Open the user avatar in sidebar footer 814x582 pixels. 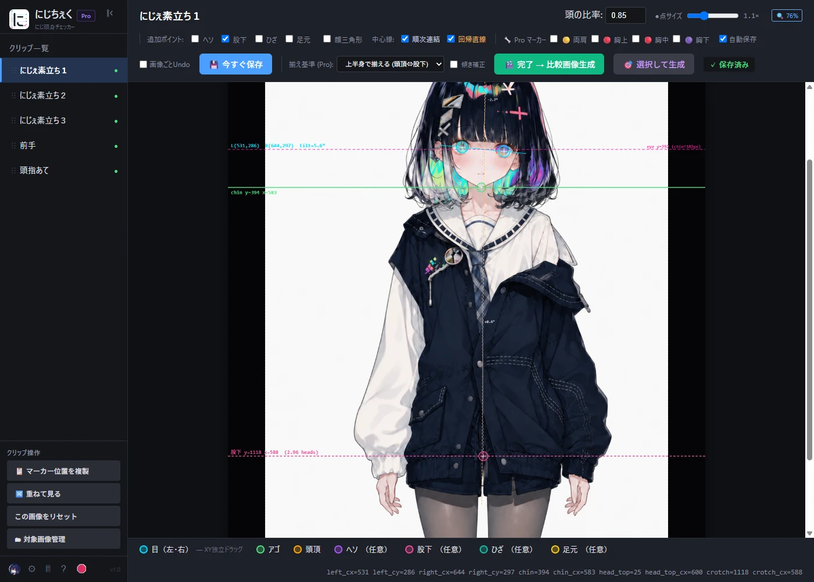pyautogui.click(x=15, y=569)
